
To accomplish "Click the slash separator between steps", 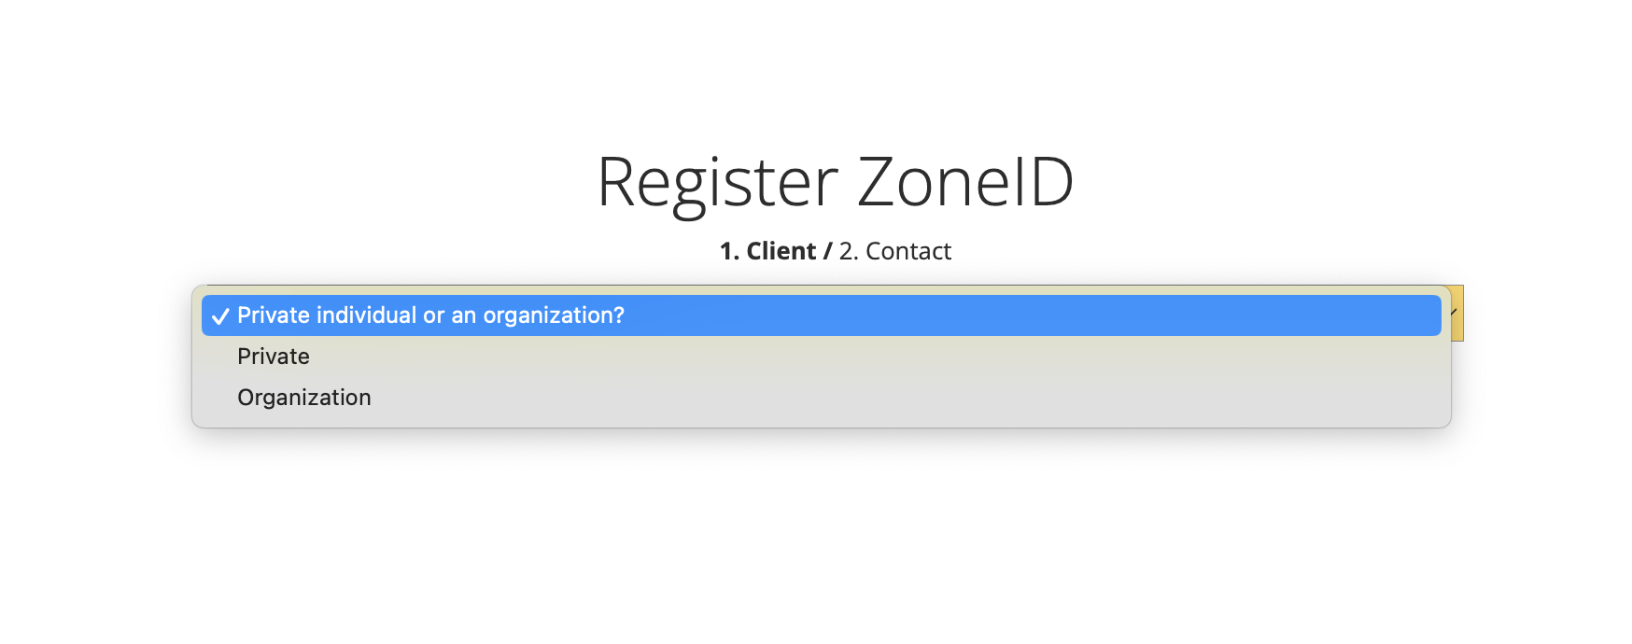I will [x=827, y=251].
